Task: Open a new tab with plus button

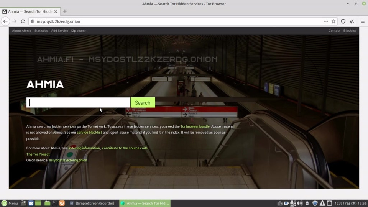Action: (65, 11)
